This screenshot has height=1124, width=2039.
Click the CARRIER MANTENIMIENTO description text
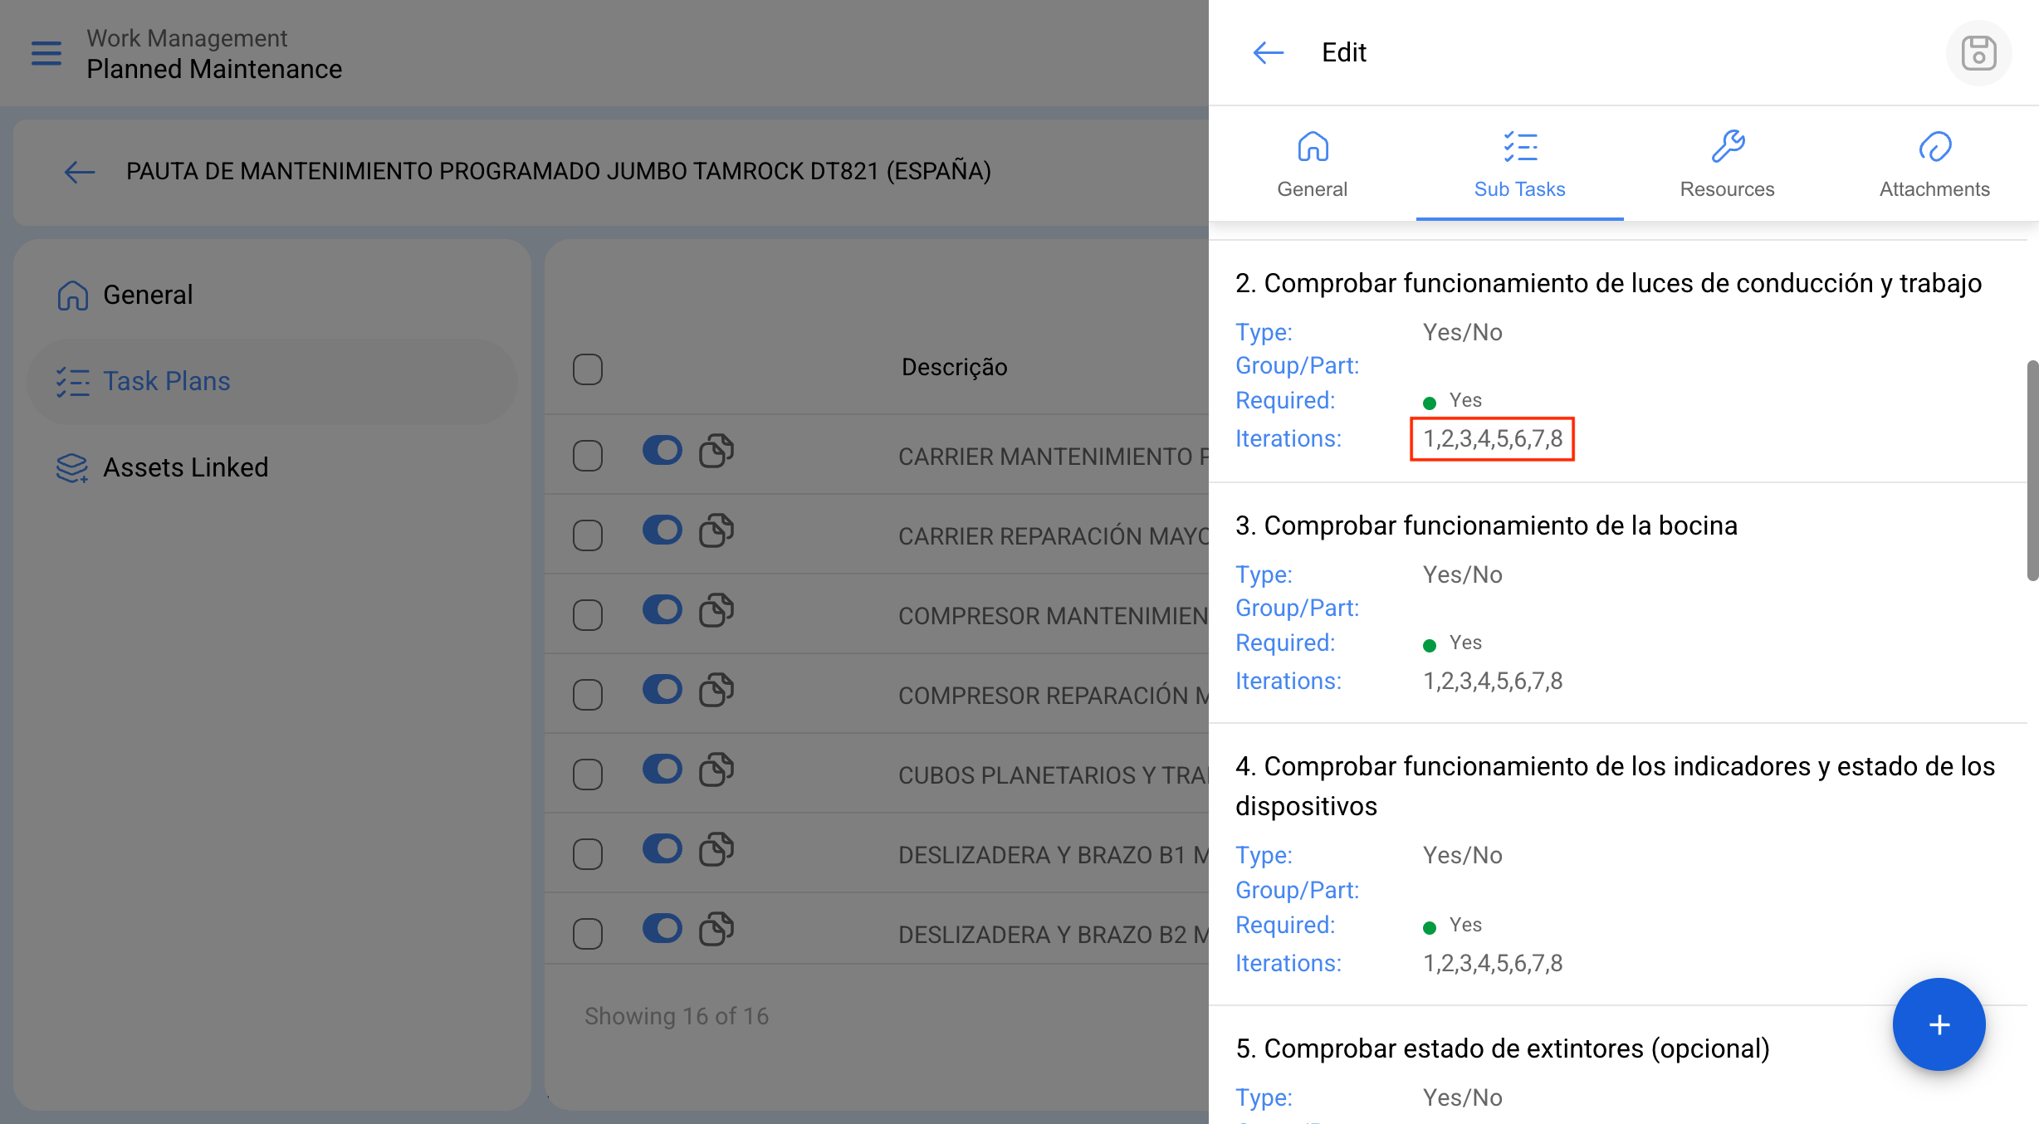(x=1053, y=457)
